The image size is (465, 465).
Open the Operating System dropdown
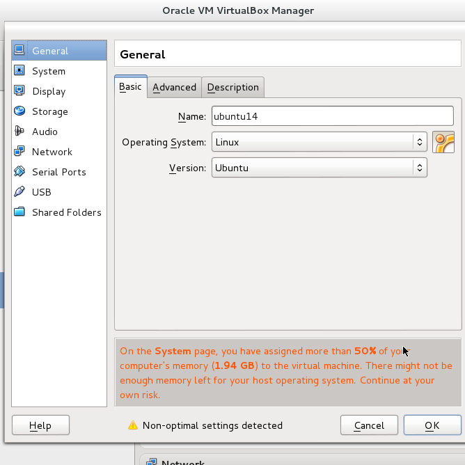pyautogui.click(x=320, y=142)
